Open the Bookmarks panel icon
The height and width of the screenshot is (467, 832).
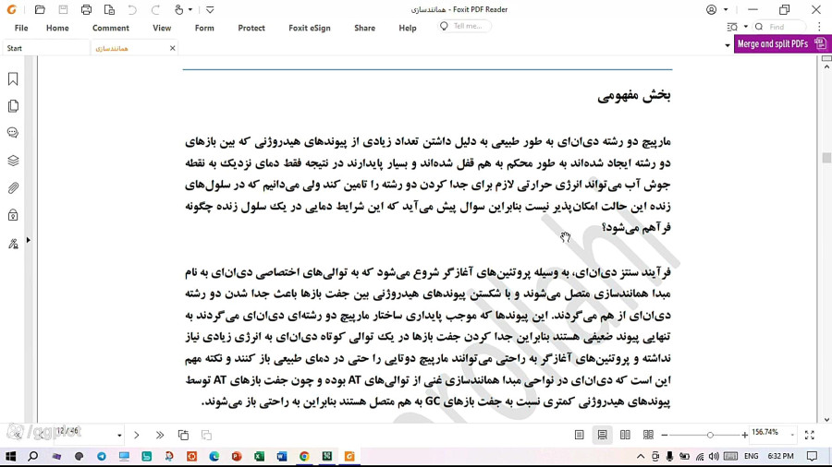click(13, 78)
